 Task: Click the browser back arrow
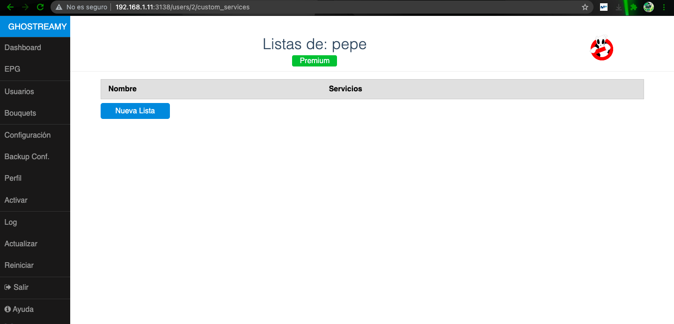coord(10,7)
